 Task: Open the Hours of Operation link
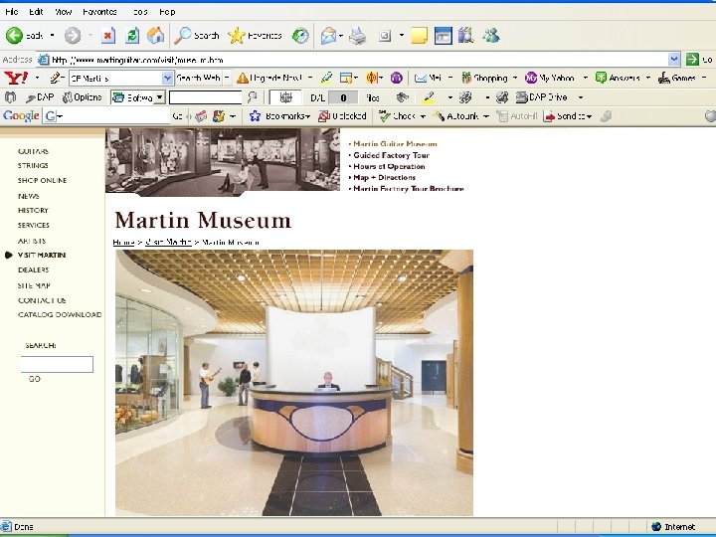(389, 167)
